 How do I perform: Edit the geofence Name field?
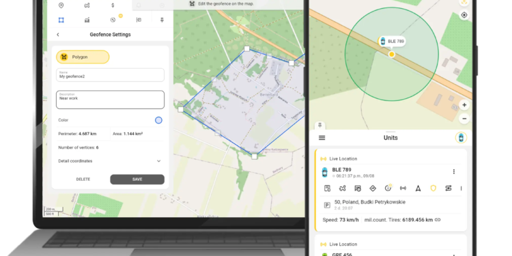pyautogui.click(x=110, y=75)
